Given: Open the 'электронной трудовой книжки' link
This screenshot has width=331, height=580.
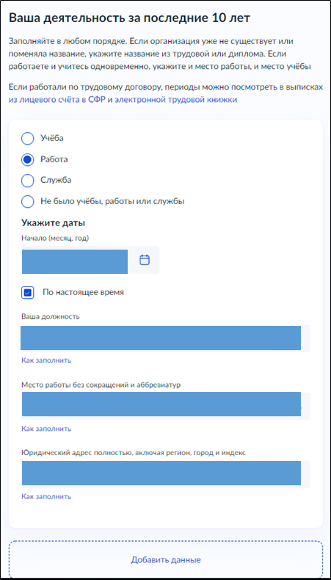Looking at the screenshot, I should pyautogui.click(x=176, y=100).
